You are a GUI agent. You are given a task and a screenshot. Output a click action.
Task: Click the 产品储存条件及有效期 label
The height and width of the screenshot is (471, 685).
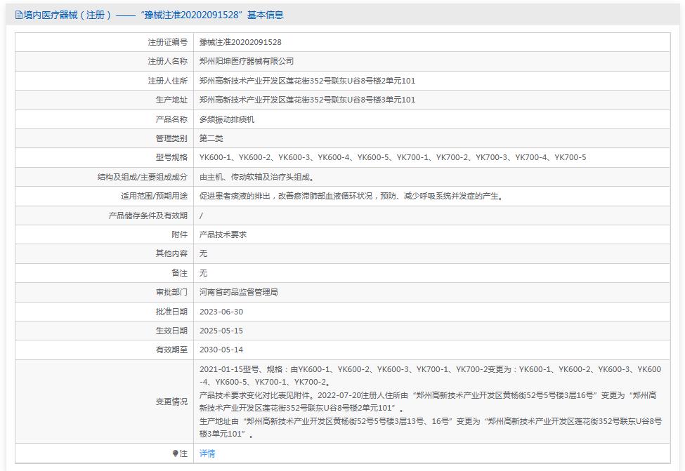(x=148, y=215)
